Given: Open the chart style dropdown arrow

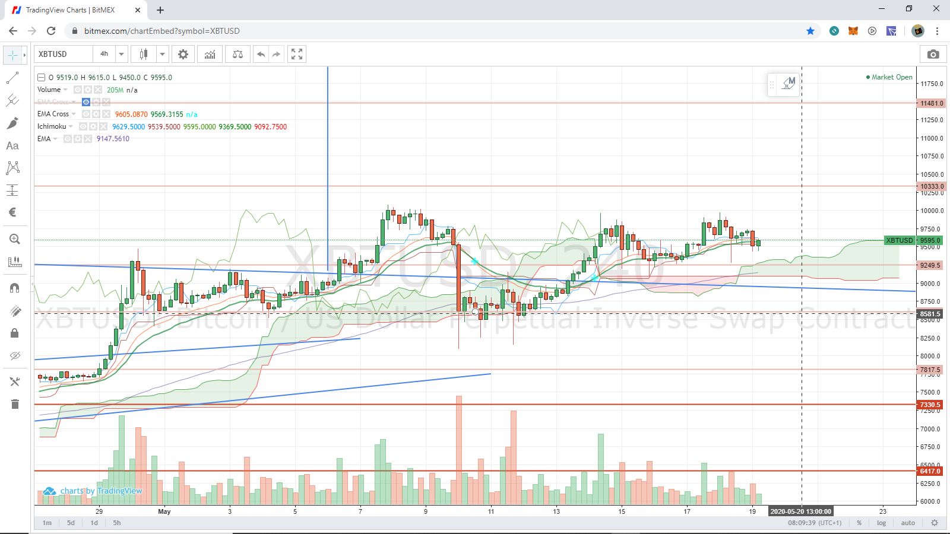Looking at the screenshot, I should 162,54.
